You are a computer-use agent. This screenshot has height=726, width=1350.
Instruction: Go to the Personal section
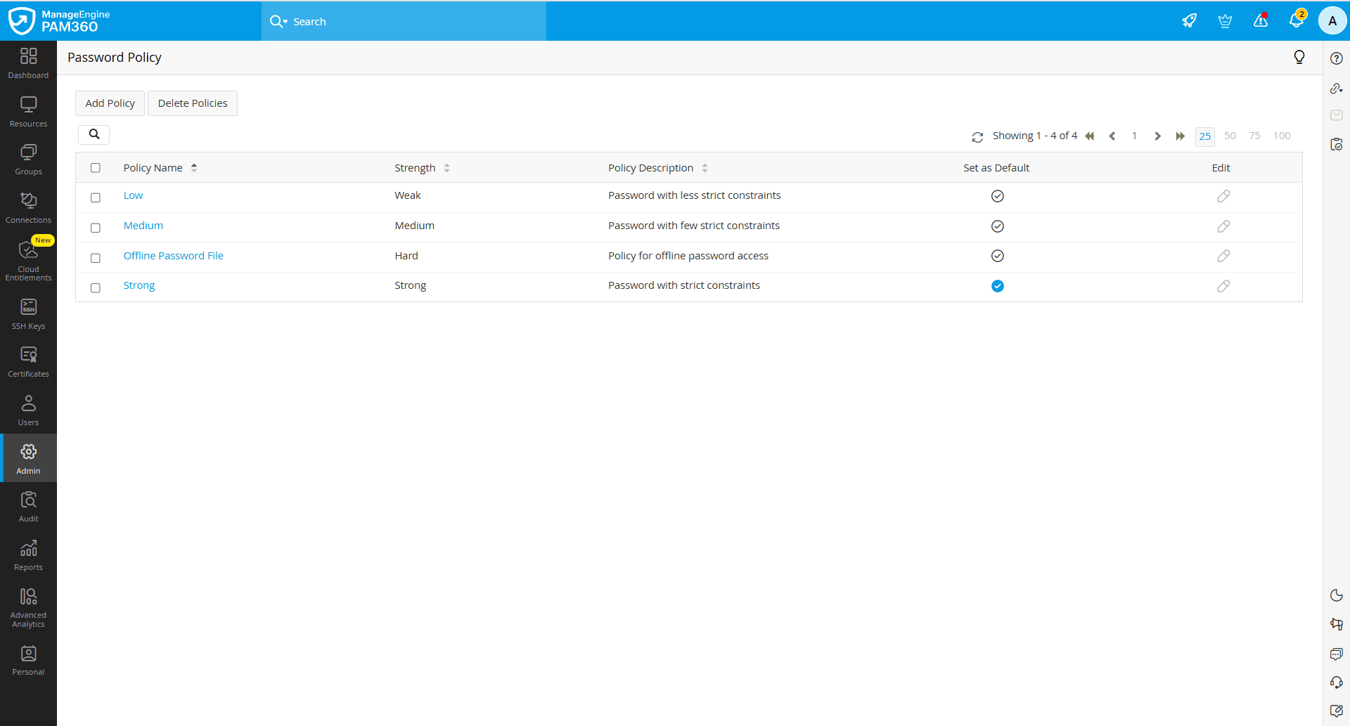28,658
